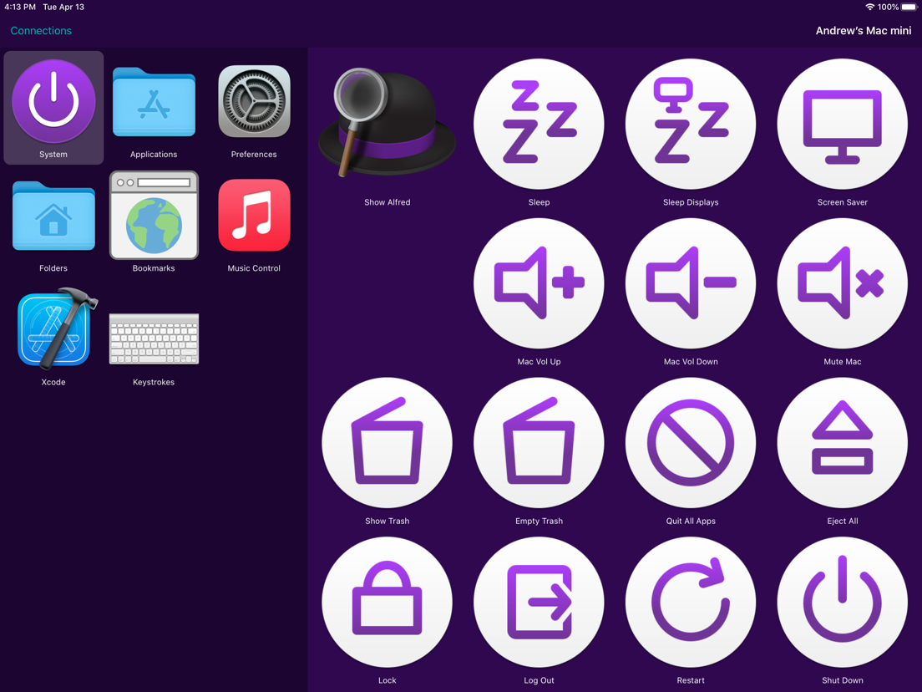Open Music Control

[x=254, y=216]
